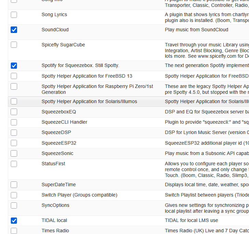Select the SqueezeDSP plugin name

coord(56,133)
